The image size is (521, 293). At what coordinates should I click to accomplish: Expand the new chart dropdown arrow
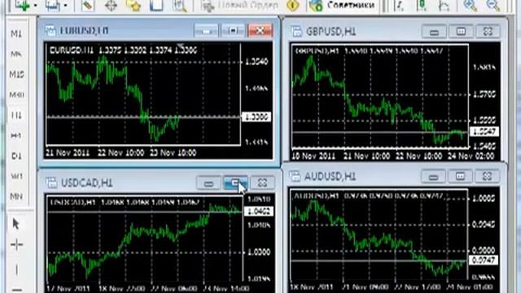(x=35, y=6)
